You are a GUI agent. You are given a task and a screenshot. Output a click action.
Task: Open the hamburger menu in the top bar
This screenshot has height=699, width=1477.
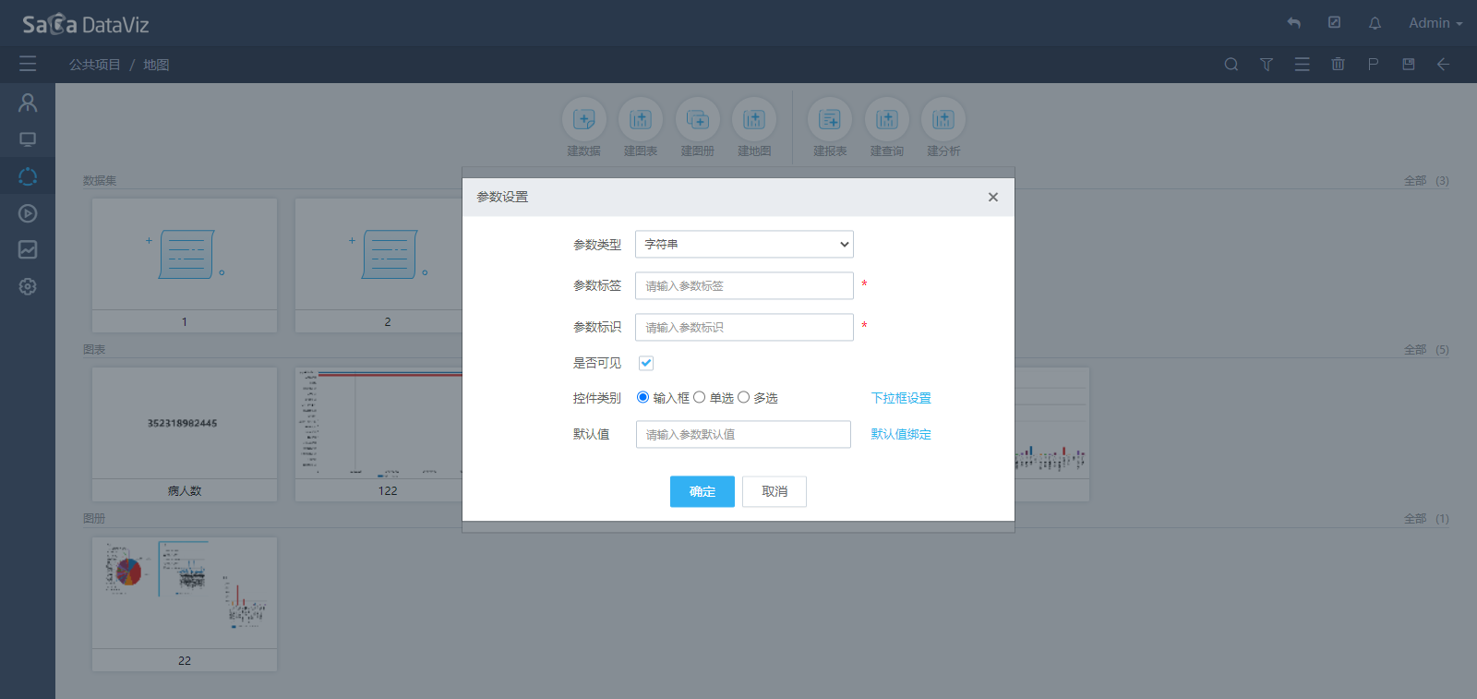28,64
